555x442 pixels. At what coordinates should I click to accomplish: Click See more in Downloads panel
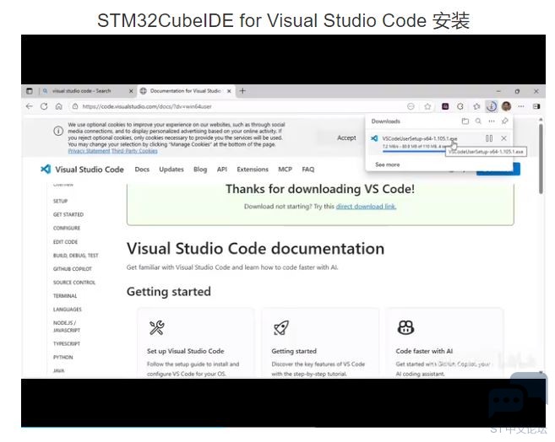pyautogui.click(x=387, y=164)
